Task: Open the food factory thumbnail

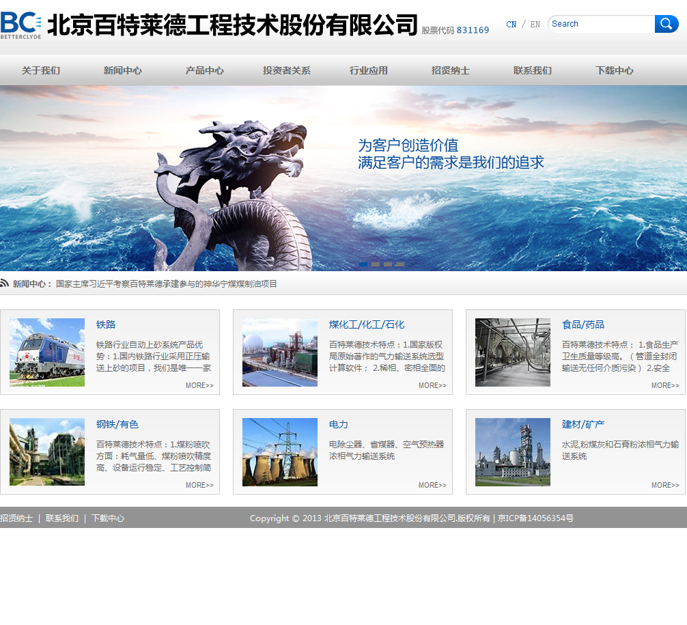Action: pos(513,352)
